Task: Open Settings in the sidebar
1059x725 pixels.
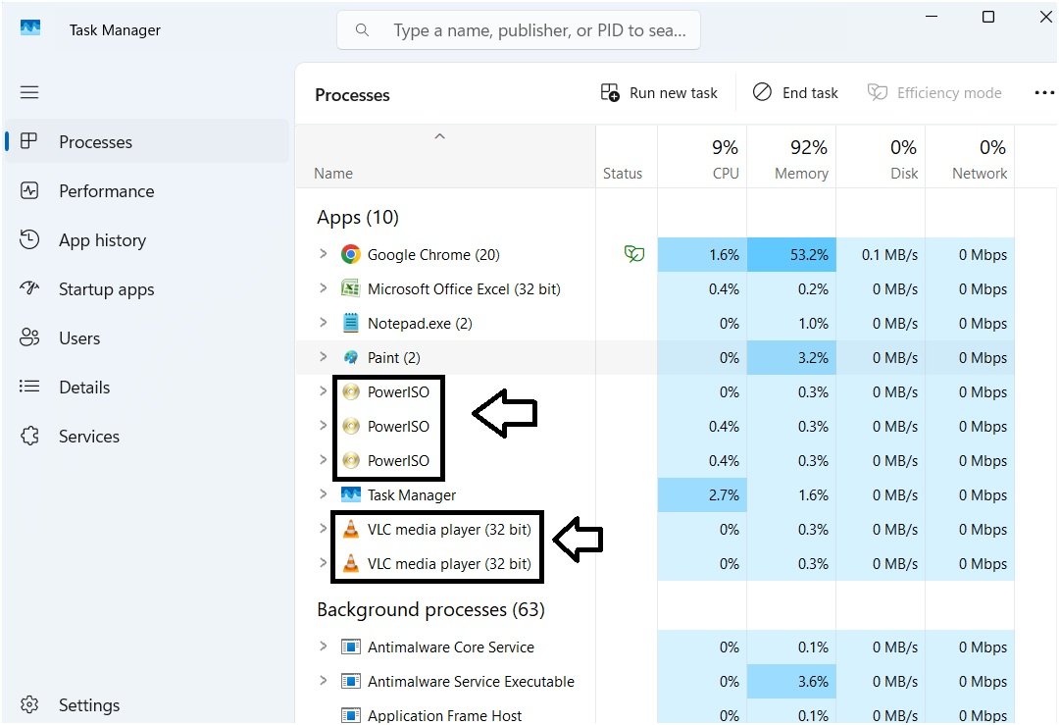Action: (x=147, y=704)
